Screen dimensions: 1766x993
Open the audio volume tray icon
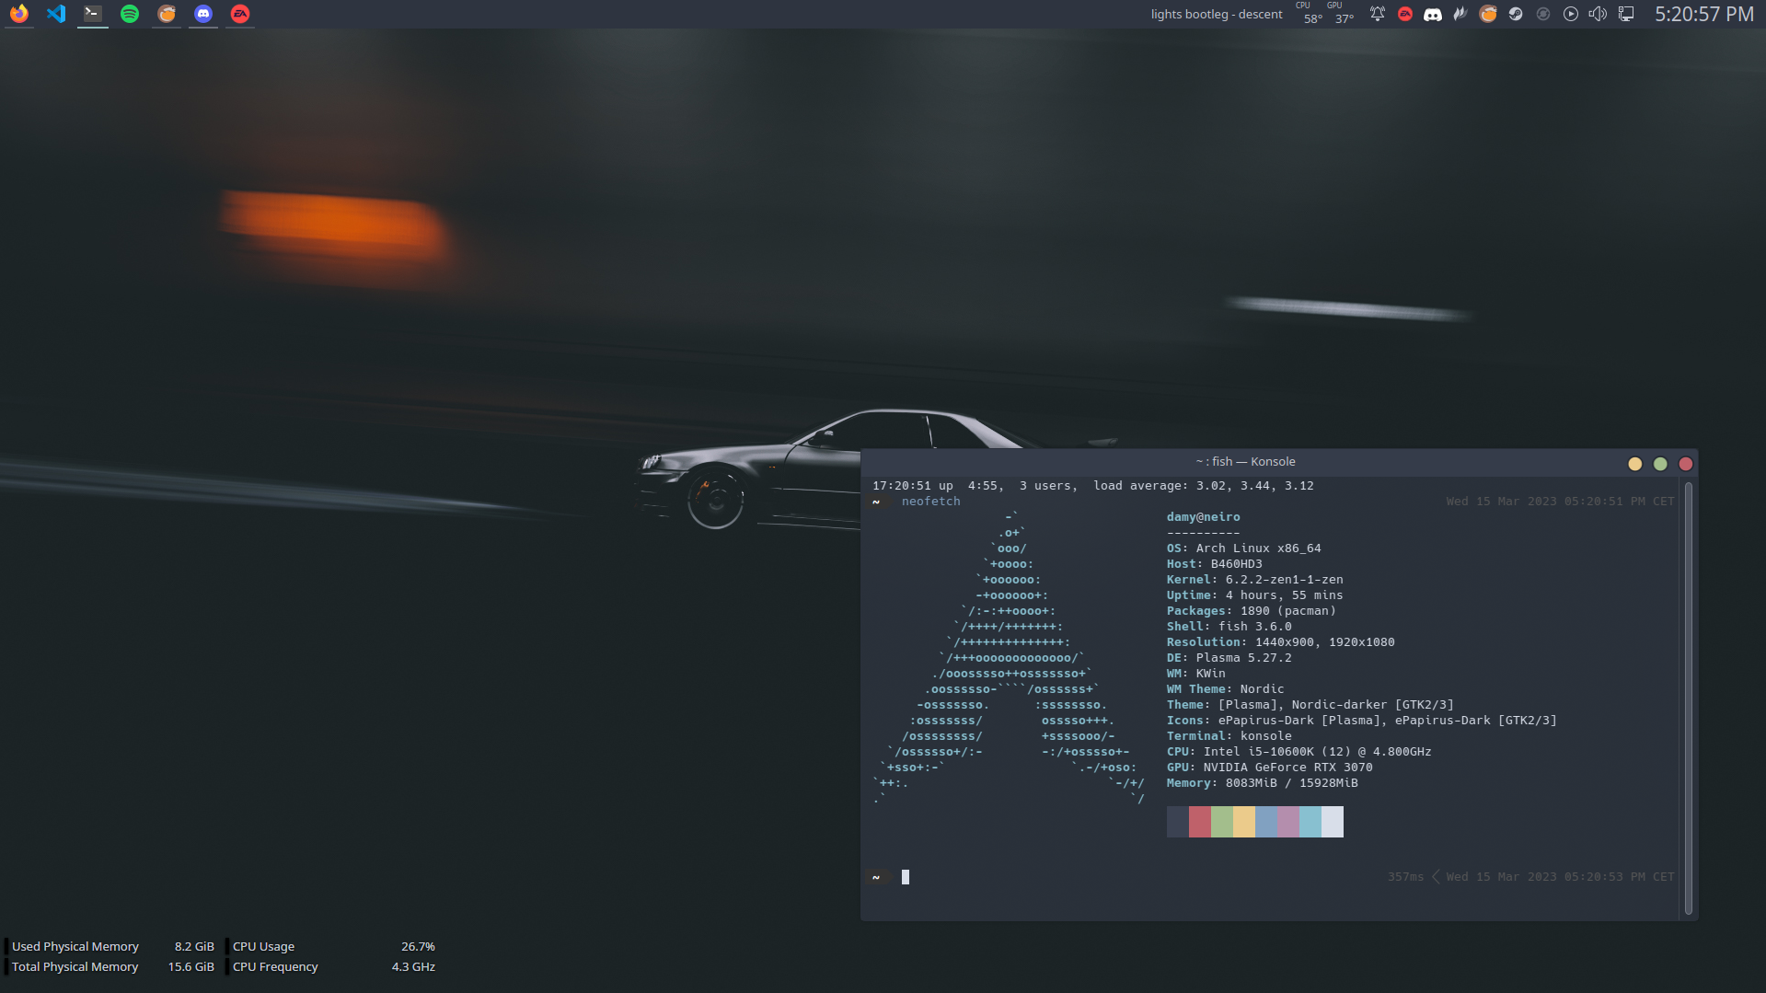pos(1599,14)
